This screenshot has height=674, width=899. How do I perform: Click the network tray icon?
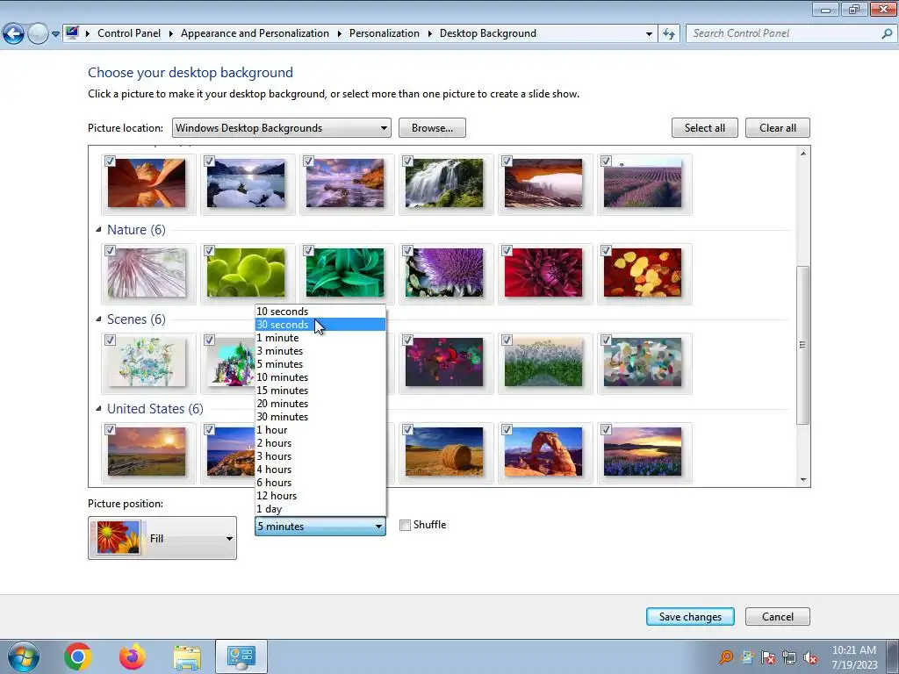click(789, 657)
